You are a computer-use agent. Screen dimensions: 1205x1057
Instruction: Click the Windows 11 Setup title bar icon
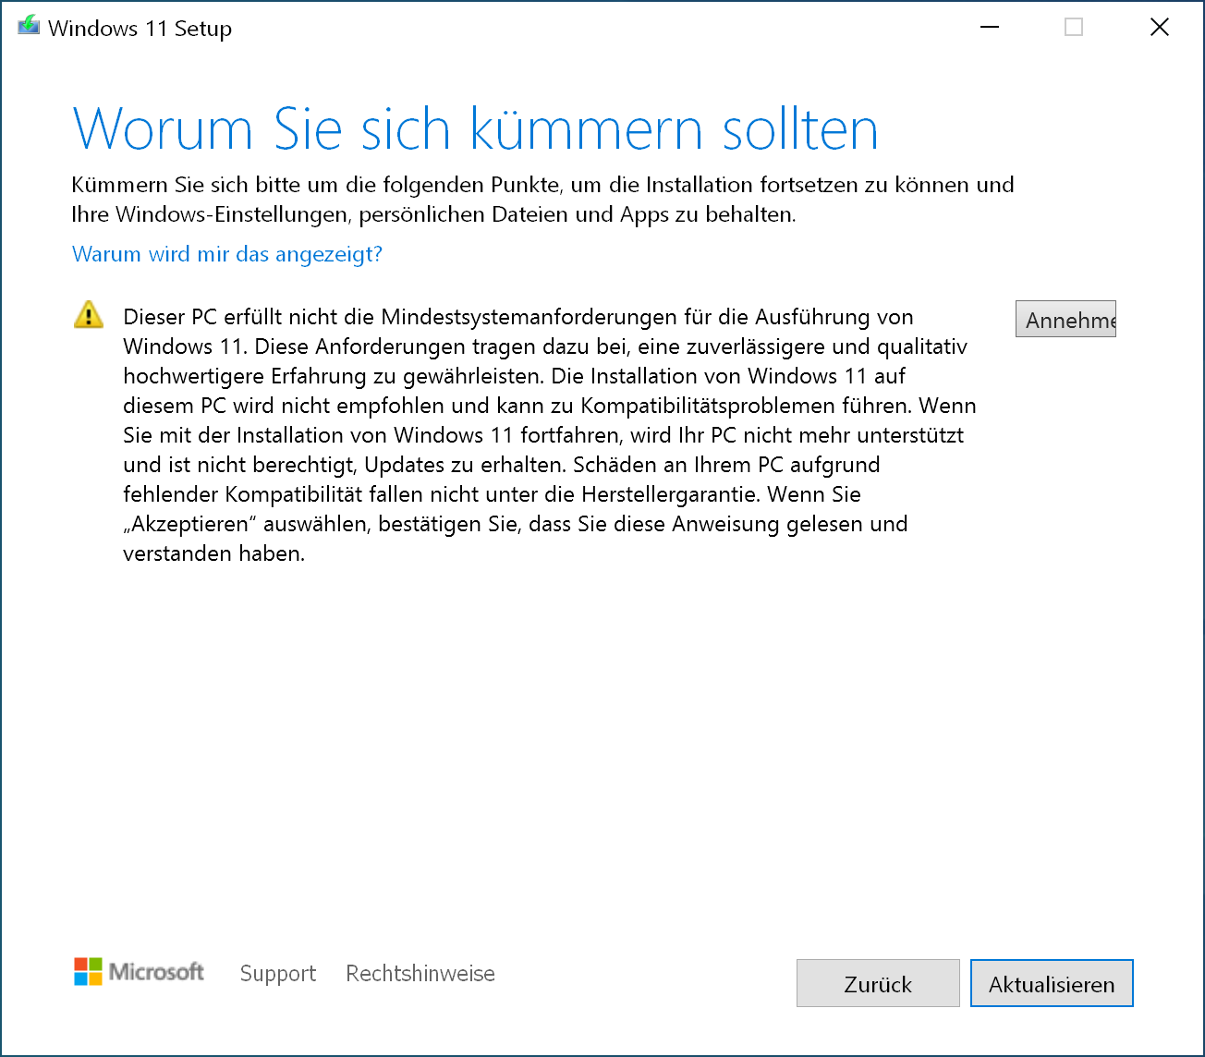tap(29, 26)
